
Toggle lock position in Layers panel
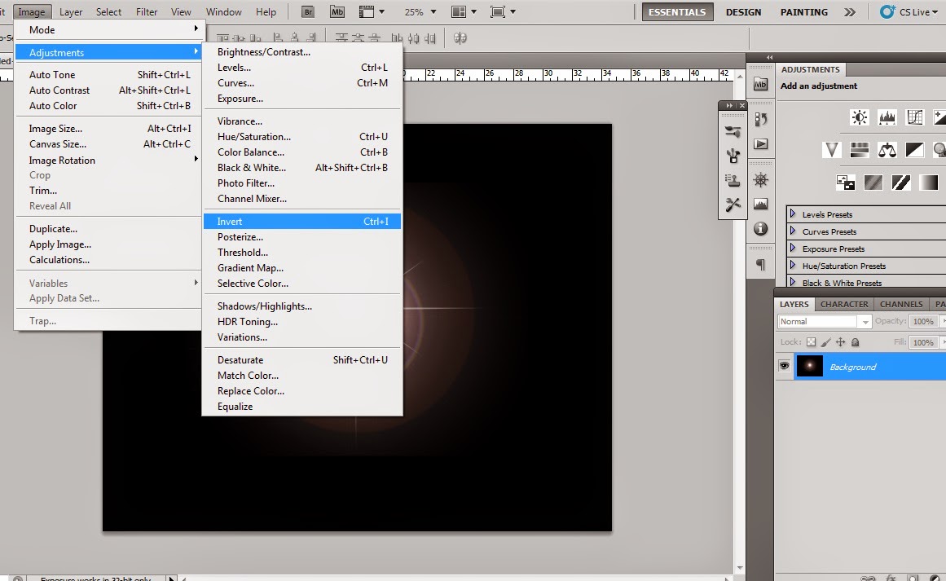coord(840,342)
